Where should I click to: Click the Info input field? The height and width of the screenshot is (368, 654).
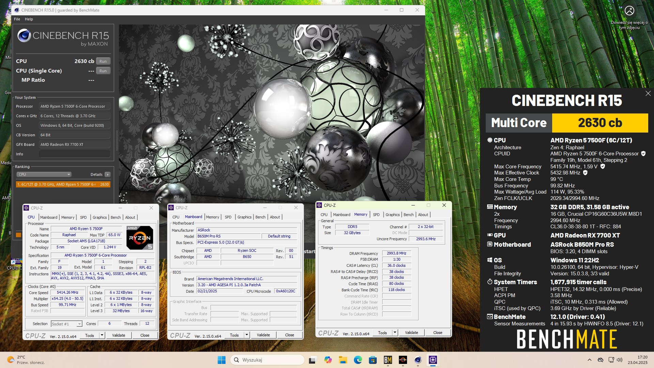click(74, 154)
